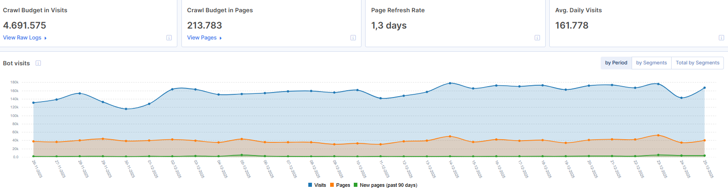Screen dimensions: 728x190
Task: Click info icon in Crawl Budget in Pages card
Action: coord(353,38)
